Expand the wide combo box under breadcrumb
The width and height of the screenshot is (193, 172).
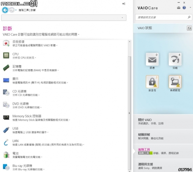point(64,18)
